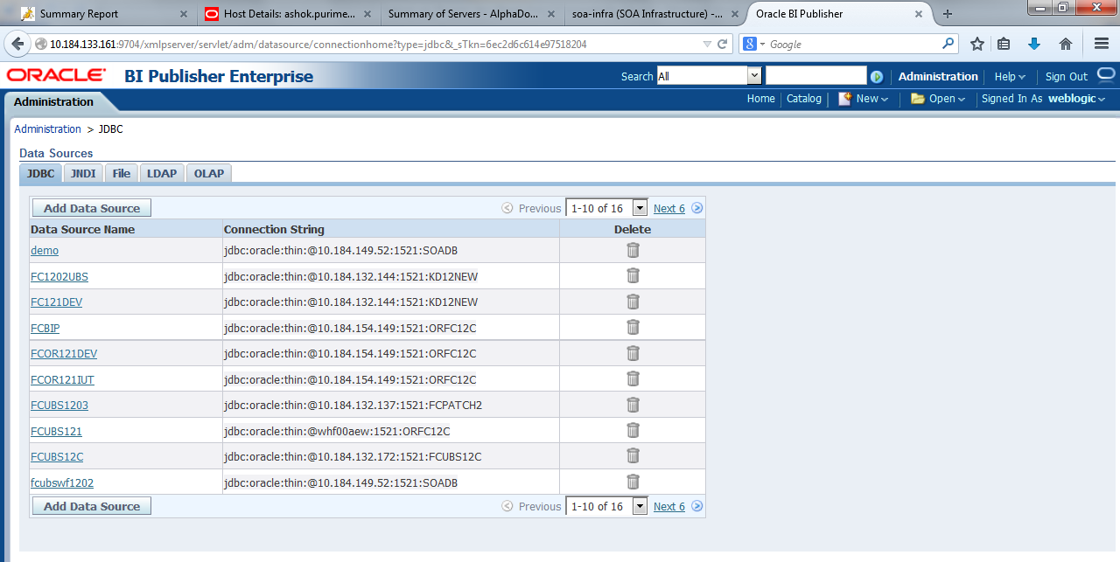Click the bottom Next page arrow icon
This screenshot has height=562, width=1120.
697,506
